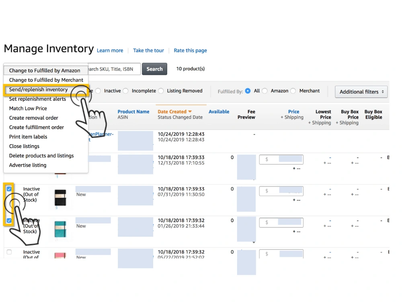Click date 10/24/2019 12:28:43 created cell
The height and width of the screenshot is (302, 402).
pos(181,134)
